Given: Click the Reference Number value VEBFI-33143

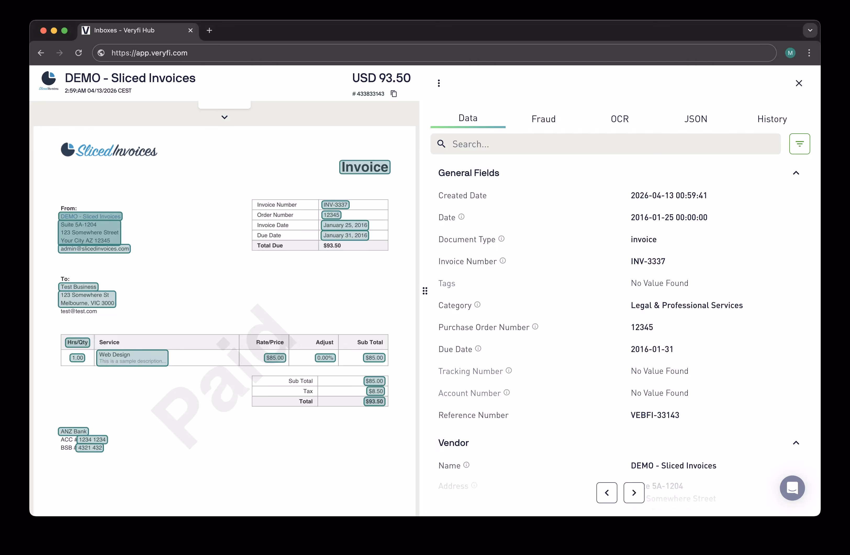Looking at the screenshot, I should coord(655,415).
